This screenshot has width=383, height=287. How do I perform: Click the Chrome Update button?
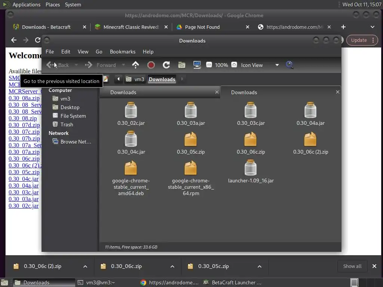(x=362, y=40)
